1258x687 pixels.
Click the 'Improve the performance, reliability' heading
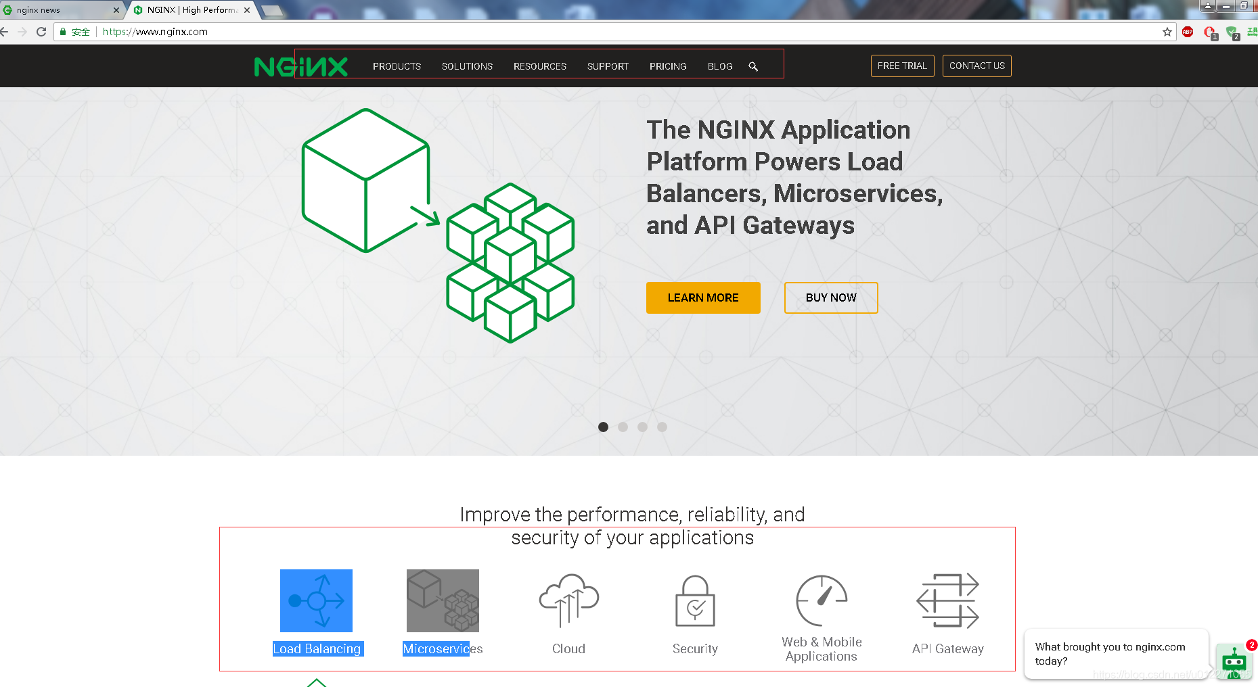pos(632,525)
